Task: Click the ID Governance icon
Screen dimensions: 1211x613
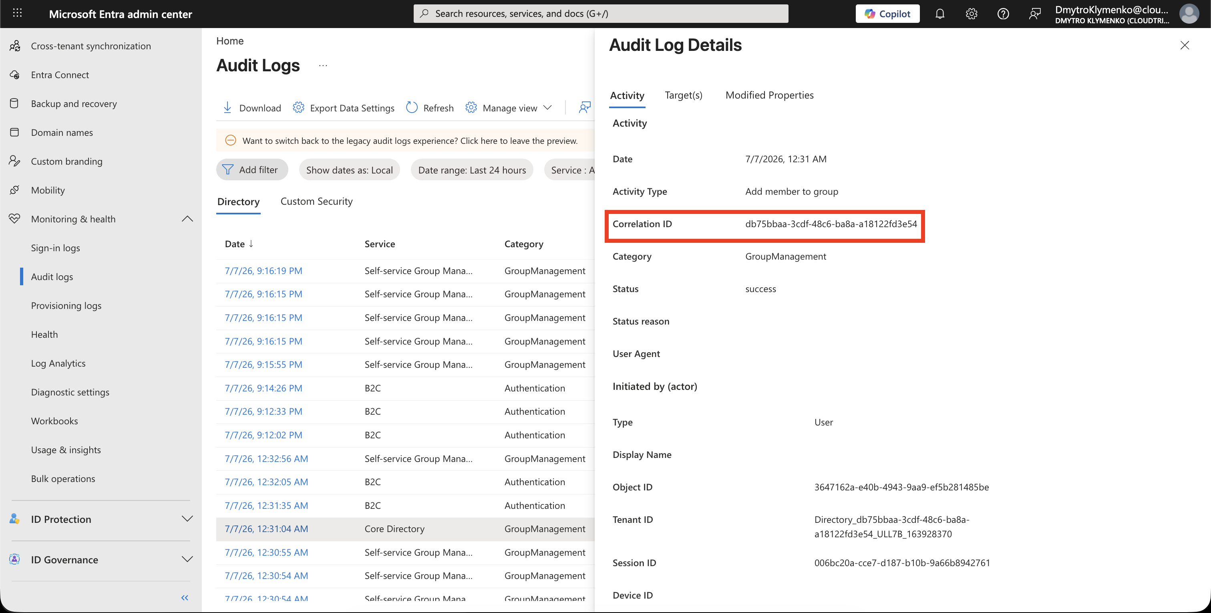Action: 14,559
